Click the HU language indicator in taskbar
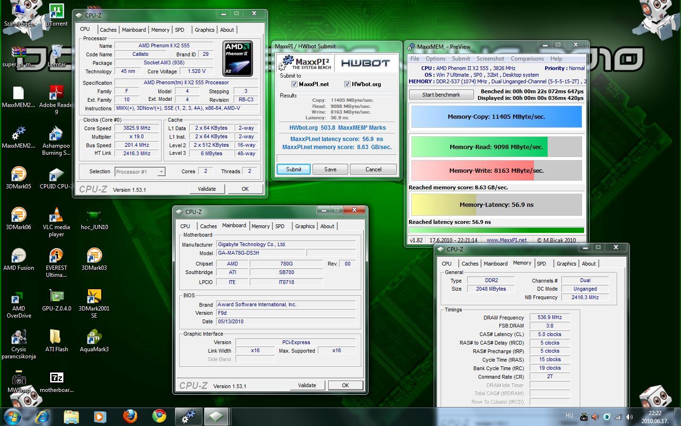The image size is (681, 426). (x=569, y=416)
